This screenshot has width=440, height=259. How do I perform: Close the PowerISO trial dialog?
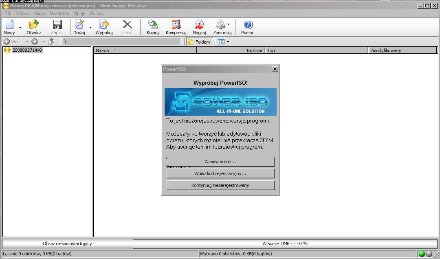(x=275, y=69)
